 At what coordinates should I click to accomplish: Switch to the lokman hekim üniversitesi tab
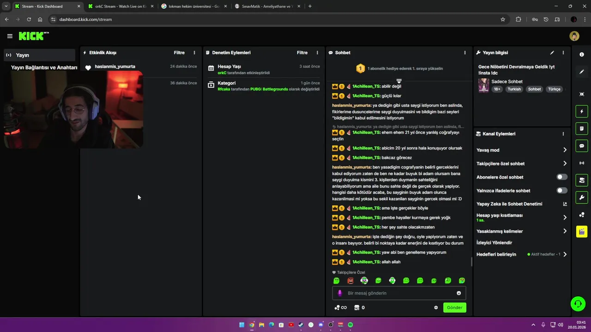[x=193, y=6]
